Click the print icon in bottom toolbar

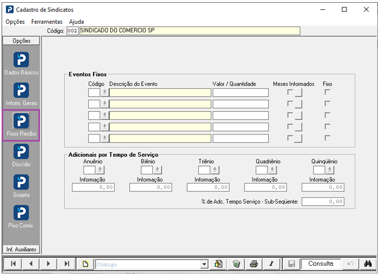253,264
